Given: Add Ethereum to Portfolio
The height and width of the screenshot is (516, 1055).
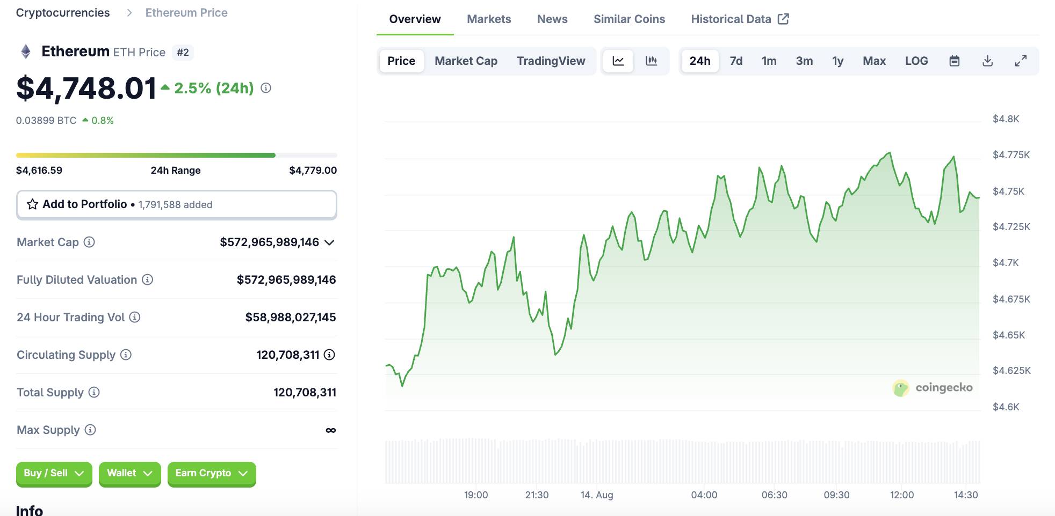Looking at the screenshot, I should tap(176, 204).
